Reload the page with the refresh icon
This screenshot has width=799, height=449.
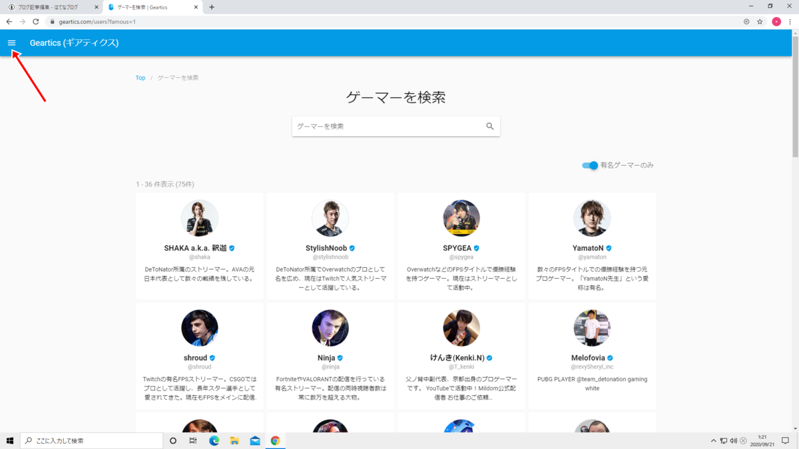point(36,21)
